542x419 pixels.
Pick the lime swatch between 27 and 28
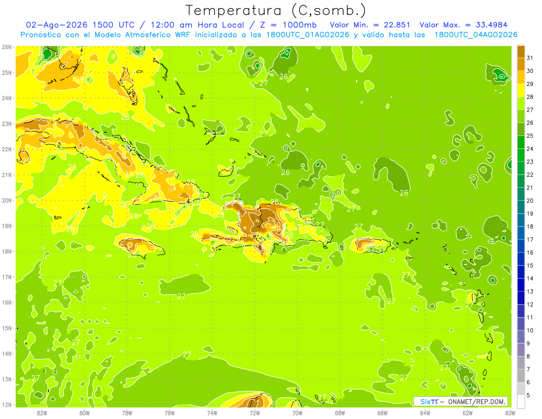[521, 103]
